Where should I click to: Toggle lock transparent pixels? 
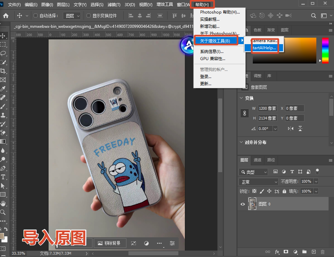(x=254, y=191)
